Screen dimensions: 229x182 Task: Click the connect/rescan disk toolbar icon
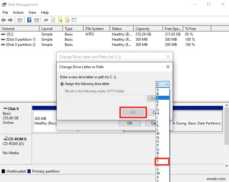(46, 20)
